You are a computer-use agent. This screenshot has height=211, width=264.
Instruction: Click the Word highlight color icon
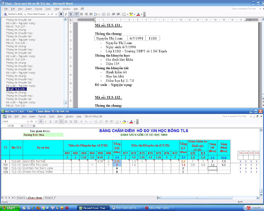[x=131, y=14]
